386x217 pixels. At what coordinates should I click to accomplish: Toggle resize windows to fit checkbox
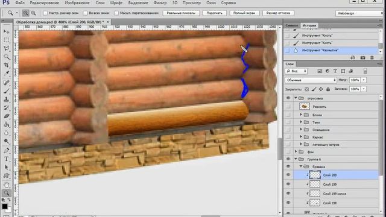(45, 13)
